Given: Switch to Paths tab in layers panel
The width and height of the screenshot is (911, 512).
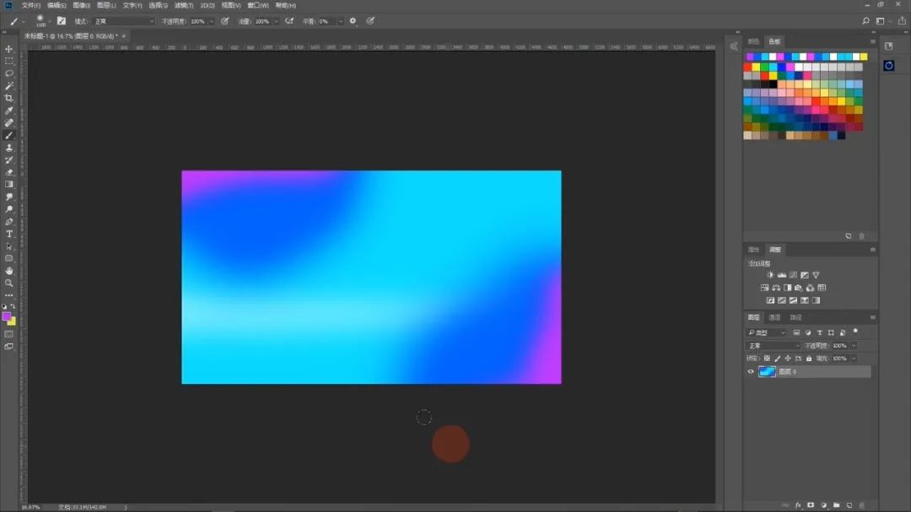Looking at the screenshot, I should pos(796,317).
